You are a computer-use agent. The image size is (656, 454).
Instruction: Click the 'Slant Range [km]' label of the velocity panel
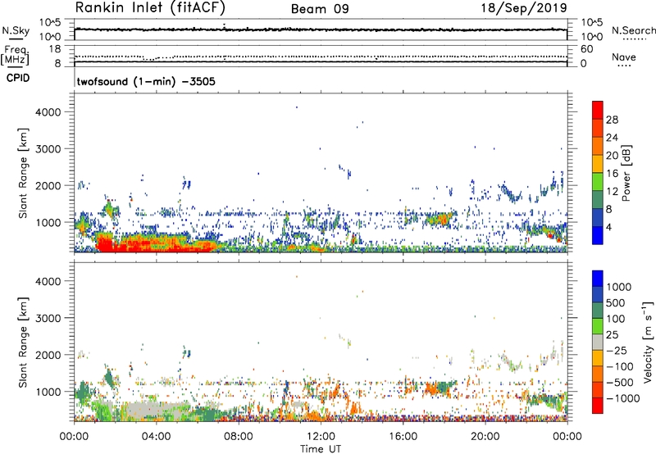click(23, 342)
